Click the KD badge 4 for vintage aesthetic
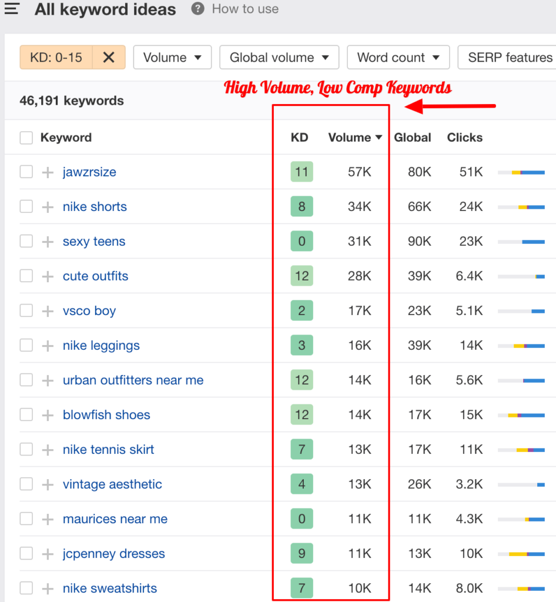The width and height of the screenshot is (556, 602). coord(302,484)
